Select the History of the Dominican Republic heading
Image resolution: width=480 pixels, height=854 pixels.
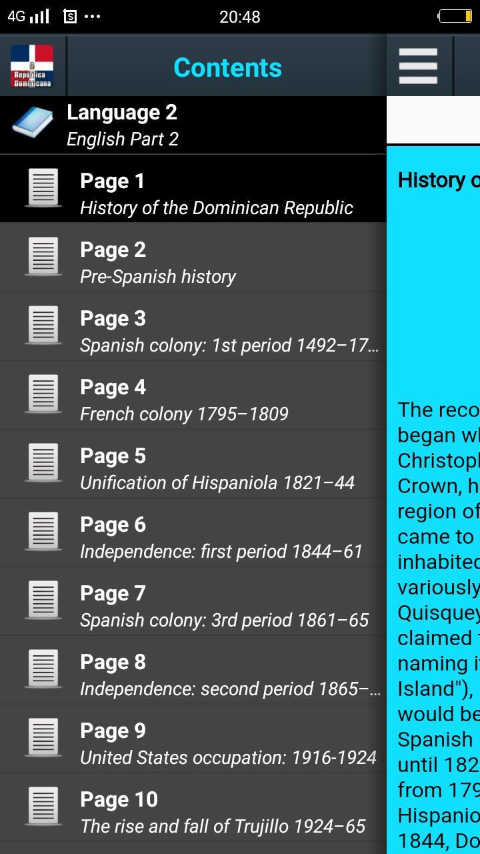coord(437,180)
